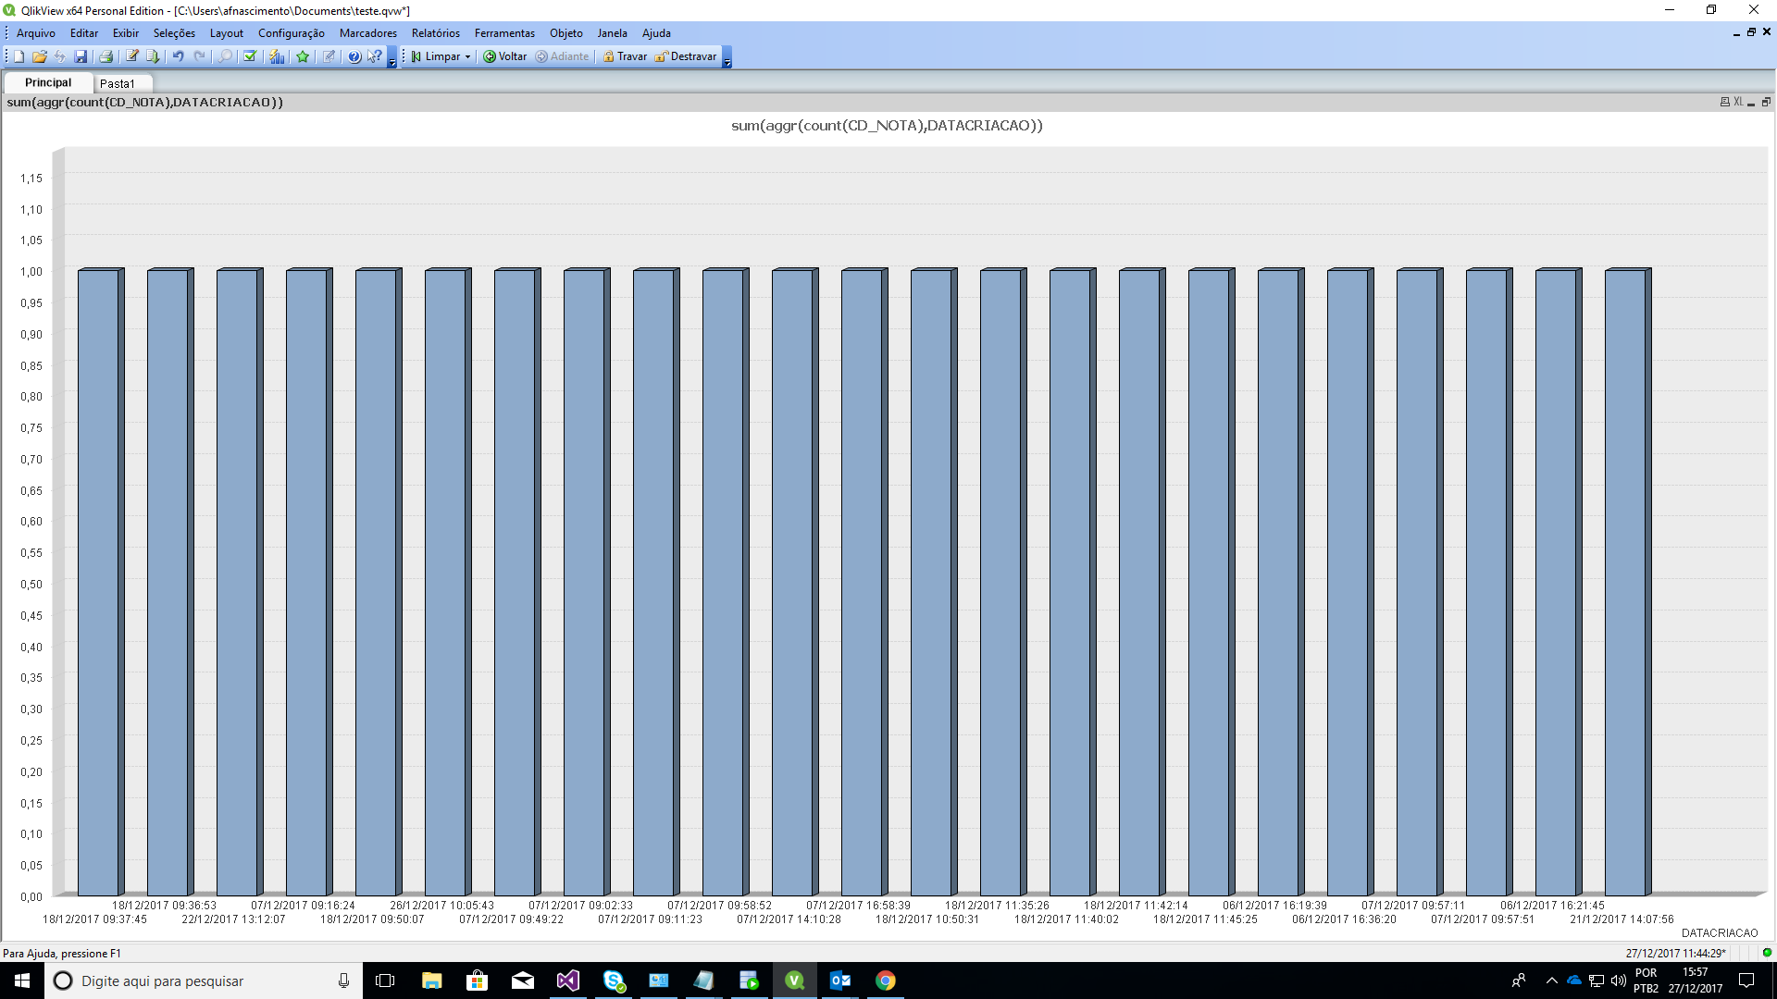Open Current Selections with the checkmark icon
This screenshot has height=999, width=1777.
click(x=250, y=56)
